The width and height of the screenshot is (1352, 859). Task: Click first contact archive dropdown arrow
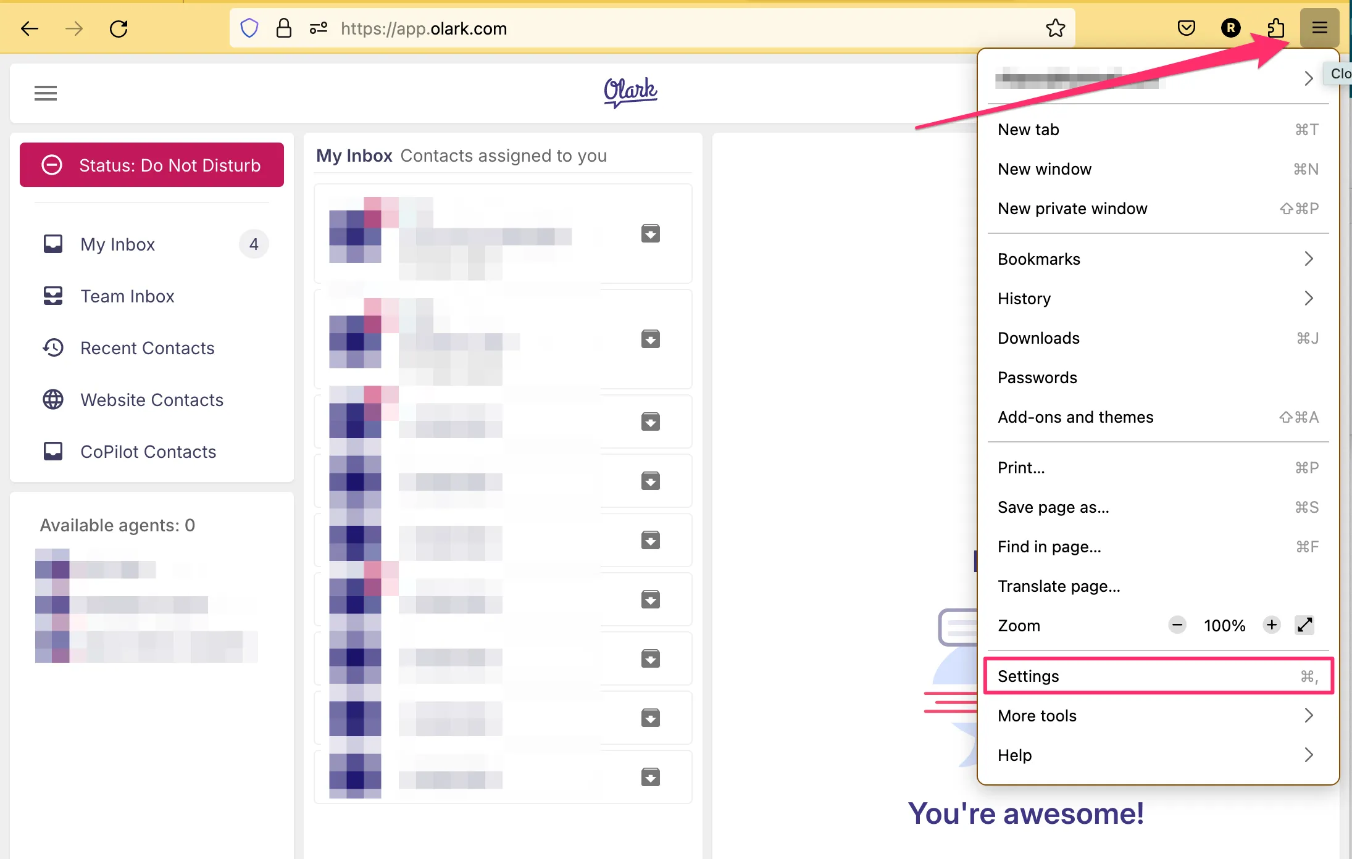tap(650, 233)
